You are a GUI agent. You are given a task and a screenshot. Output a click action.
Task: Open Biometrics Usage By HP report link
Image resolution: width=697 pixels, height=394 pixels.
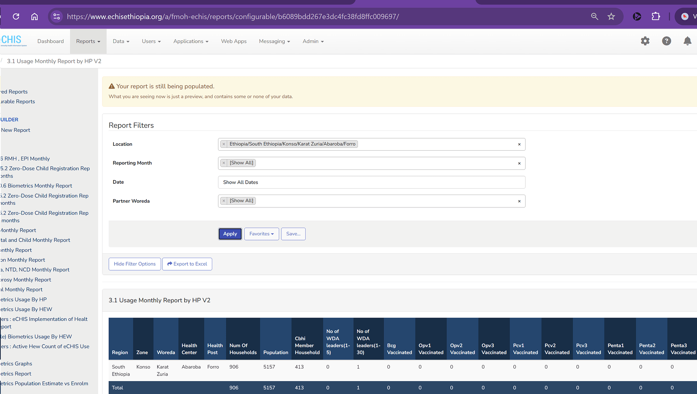coord(24,300)
